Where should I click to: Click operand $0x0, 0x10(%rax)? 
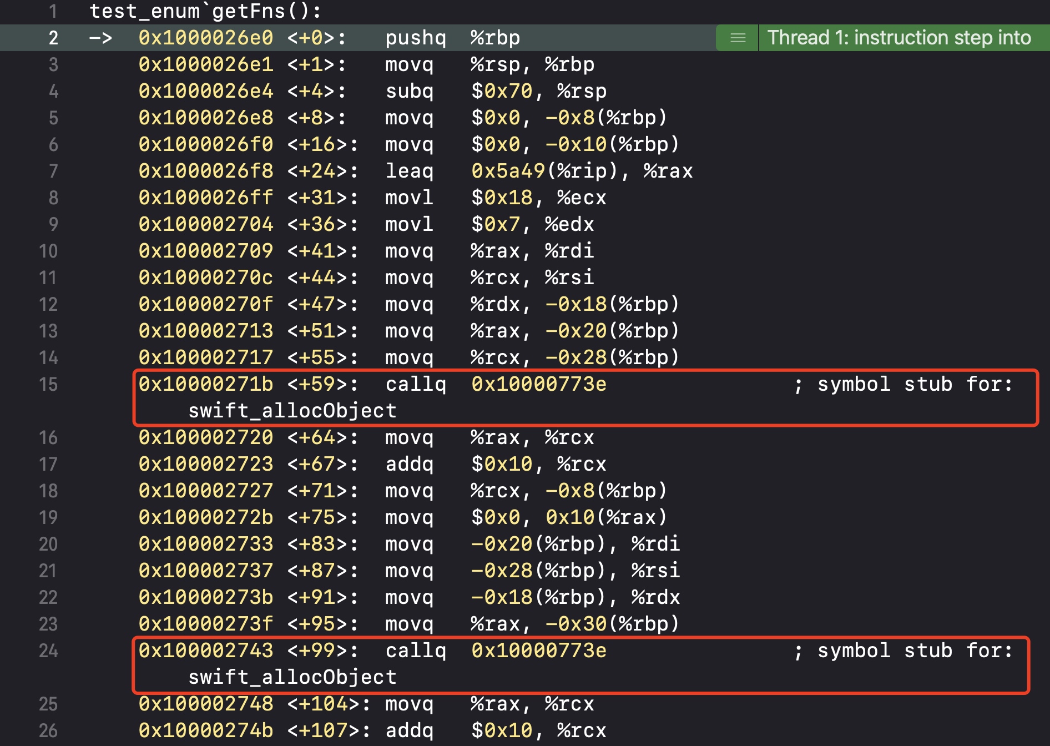coord(569,517)
